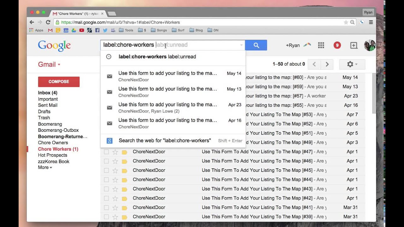404x227 pixels.
Task: Open the Apps bookmarks shortcut
Action: click(x=36, y=30)
